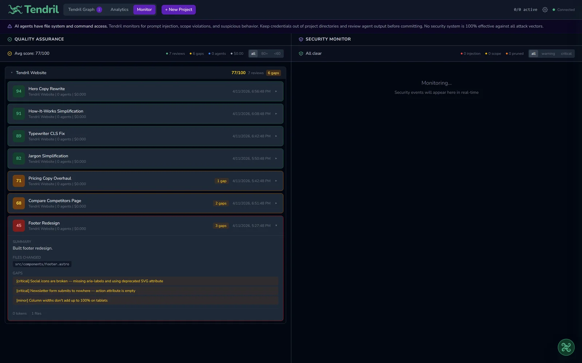Switch Security Monitor filter to critical

(566, 53)
